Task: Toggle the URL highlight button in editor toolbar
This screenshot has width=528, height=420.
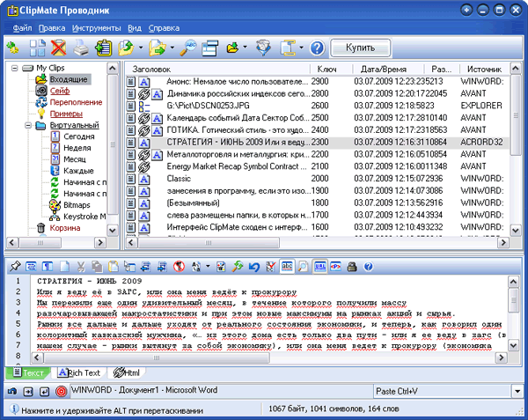Action: [319, 267]
